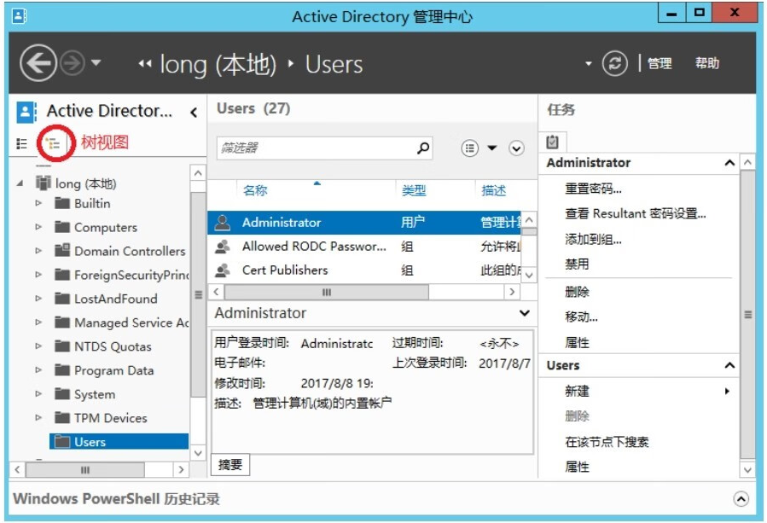Click user list horizontal scrollbar thumb

326,292
